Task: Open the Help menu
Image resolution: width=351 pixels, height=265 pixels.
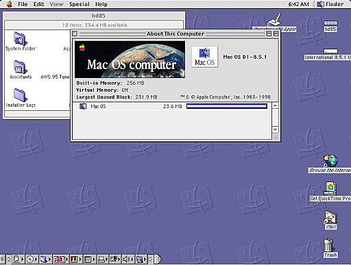Action: coord(101,4)
